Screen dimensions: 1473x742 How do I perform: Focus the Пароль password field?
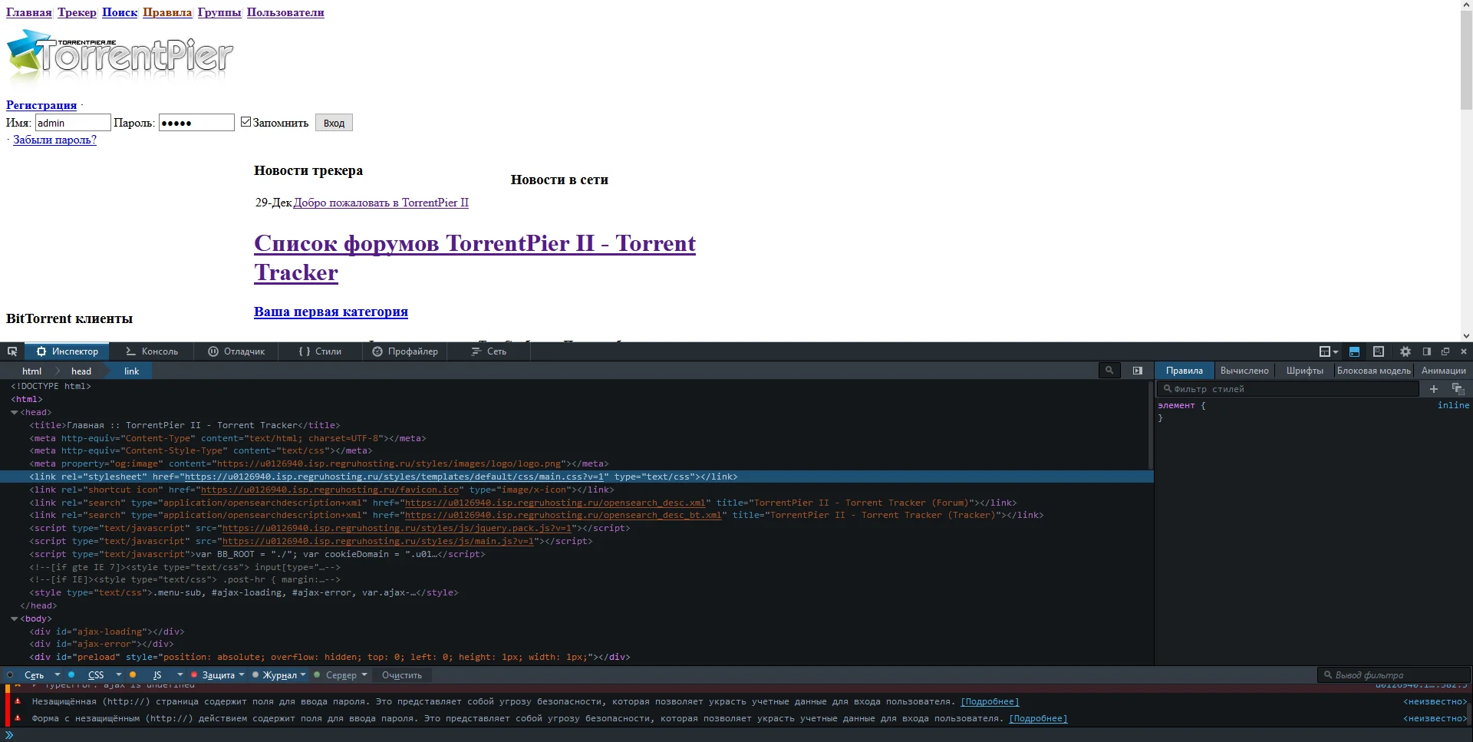[x=196, y=123]
